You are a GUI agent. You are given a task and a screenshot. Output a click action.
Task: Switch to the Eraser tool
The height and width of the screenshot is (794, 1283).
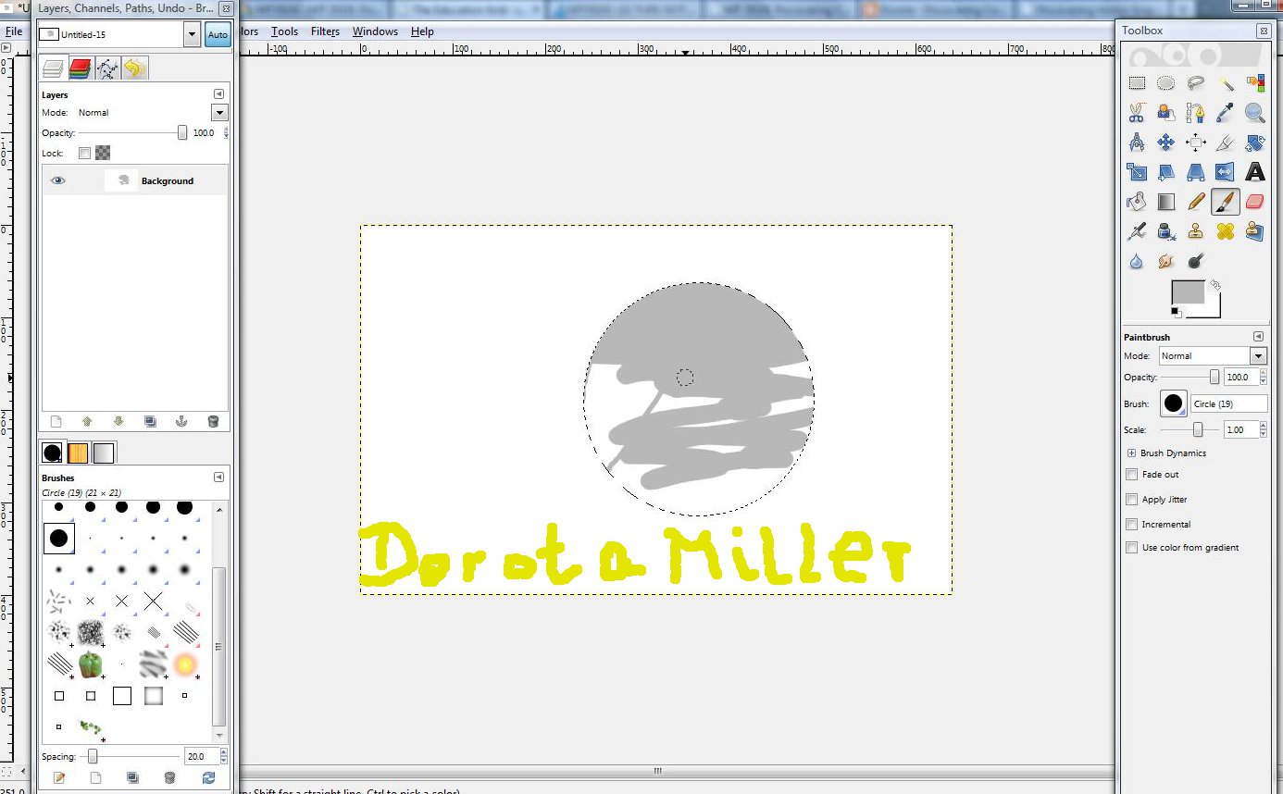(1256, 202)
